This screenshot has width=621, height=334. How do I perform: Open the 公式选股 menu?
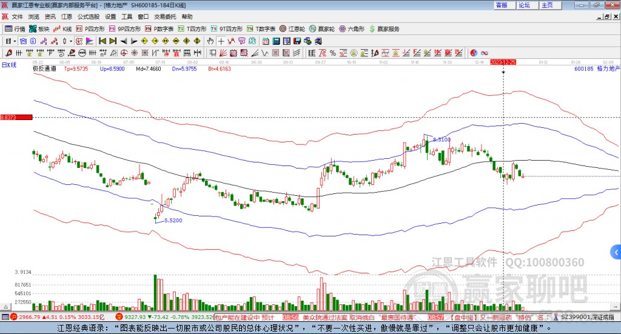89,16
